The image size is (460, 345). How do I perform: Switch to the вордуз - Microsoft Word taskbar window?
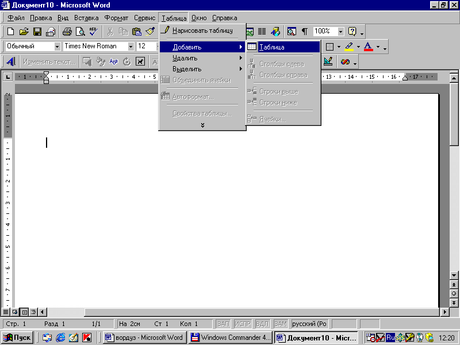[144, 338]
